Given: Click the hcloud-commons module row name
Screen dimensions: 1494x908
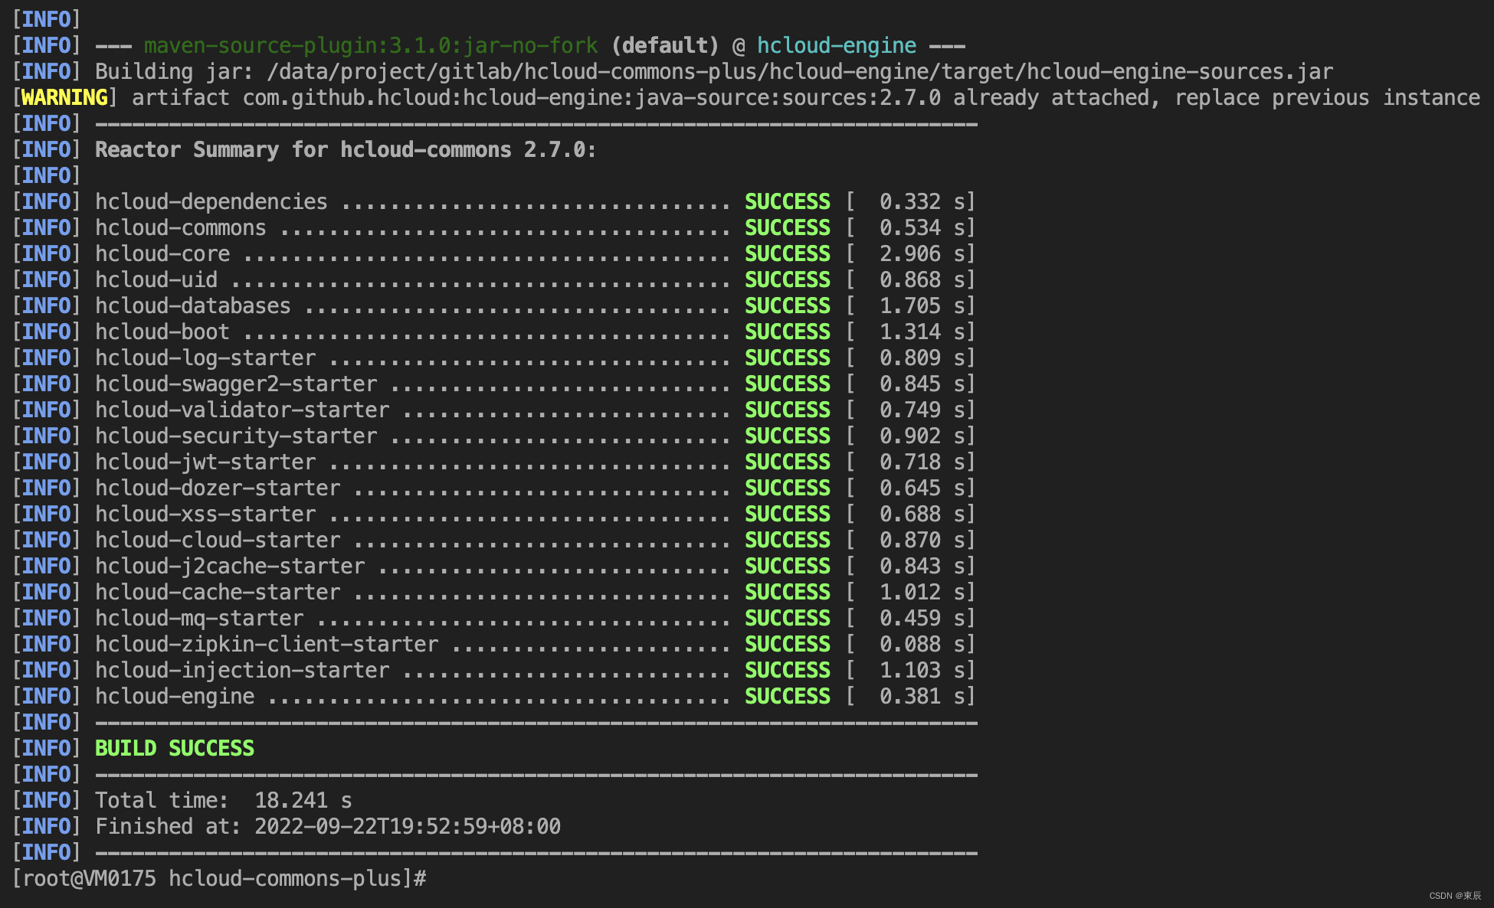Looking at the screenshot, I should point(181,227).
